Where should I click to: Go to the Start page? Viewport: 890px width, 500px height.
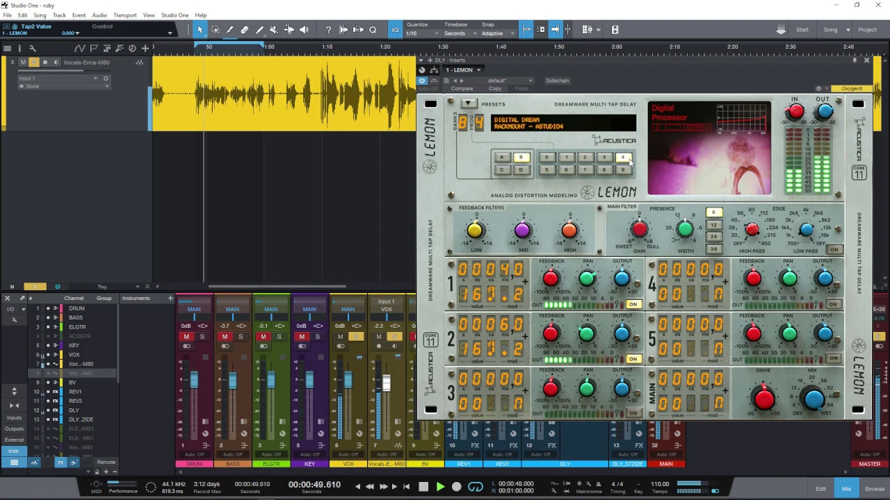[x=802, y=30]
